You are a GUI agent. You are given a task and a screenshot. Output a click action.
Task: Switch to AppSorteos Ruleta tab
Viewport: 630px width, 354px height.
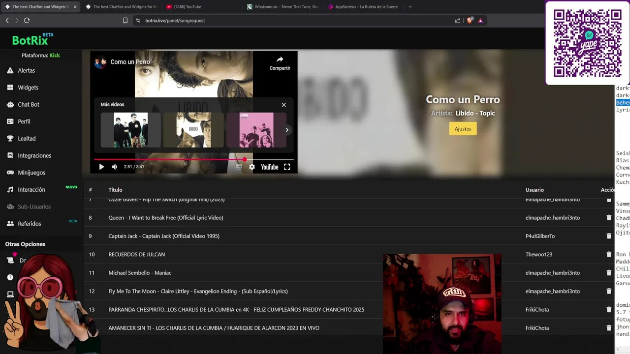363,7
